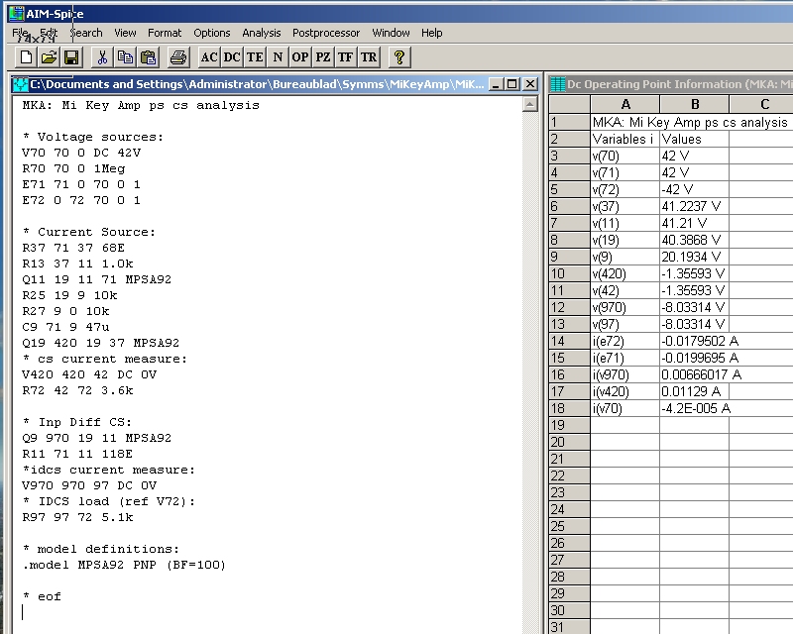Viewport: 793px width, 634px height.
Task: Open the Edit menu
Action: pyautogui.click(x=49, y=33)
